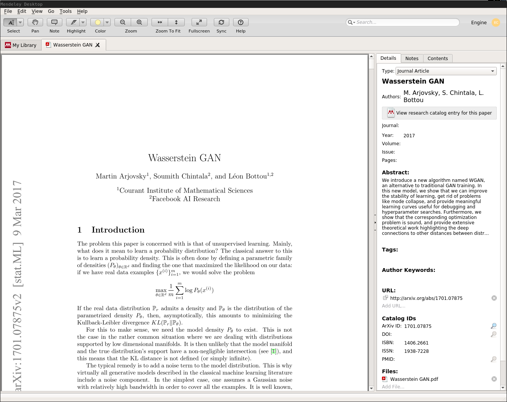The width and height of the screenshot is (507, 402).
Task: Look up details by PMID magnifier
Action: [x=493, y=359]
